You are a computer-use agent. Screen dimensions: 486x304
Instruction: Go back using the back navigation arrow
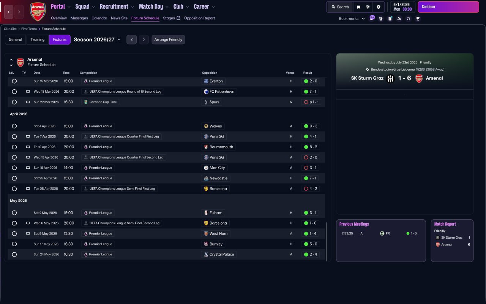coord(9,12)
